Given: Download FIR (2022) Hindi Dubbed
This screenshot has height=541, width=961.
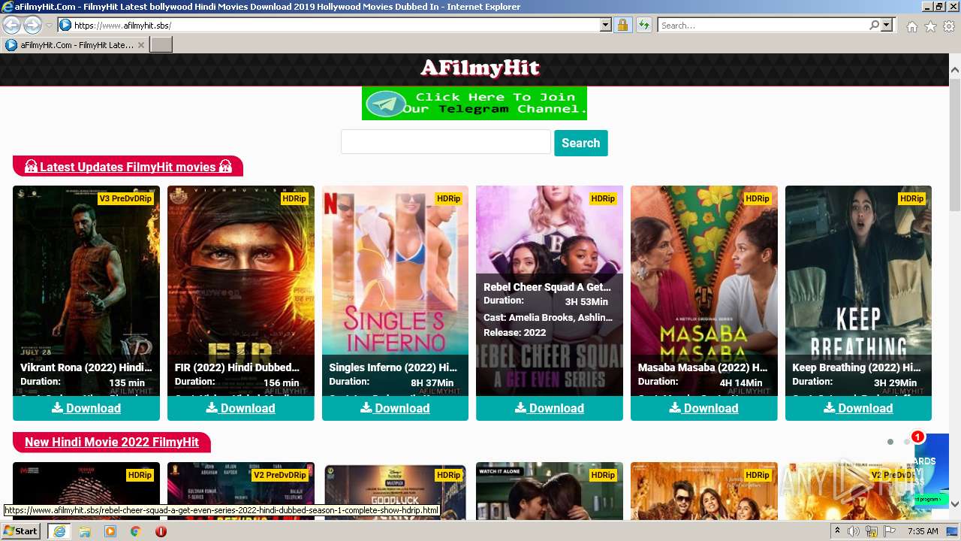Looking at the screenshot, I should point(241,408).
